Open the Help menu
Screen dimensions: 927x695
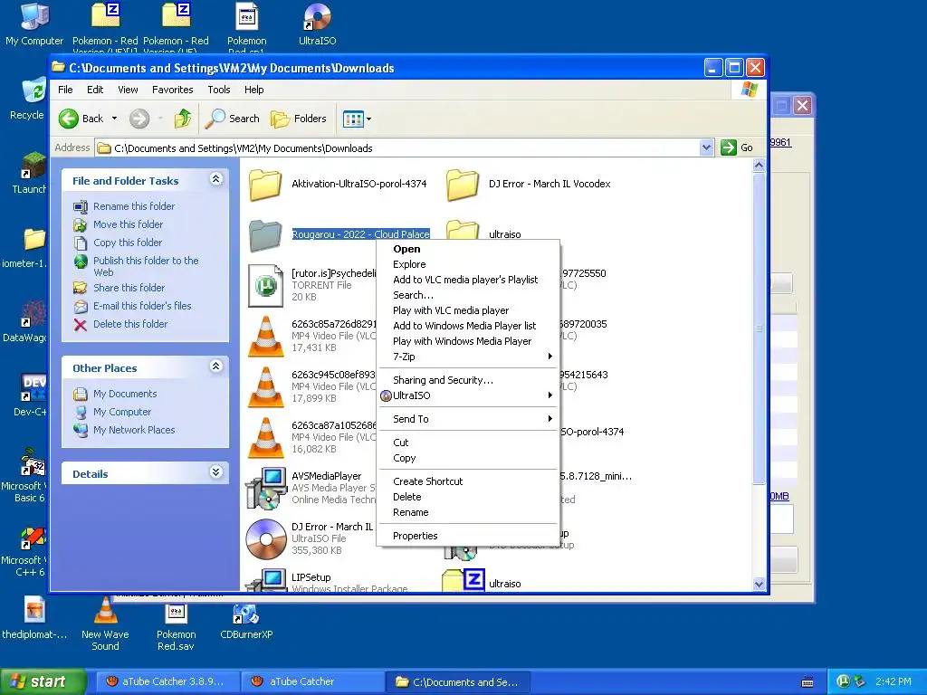click(x=253, y=90)
